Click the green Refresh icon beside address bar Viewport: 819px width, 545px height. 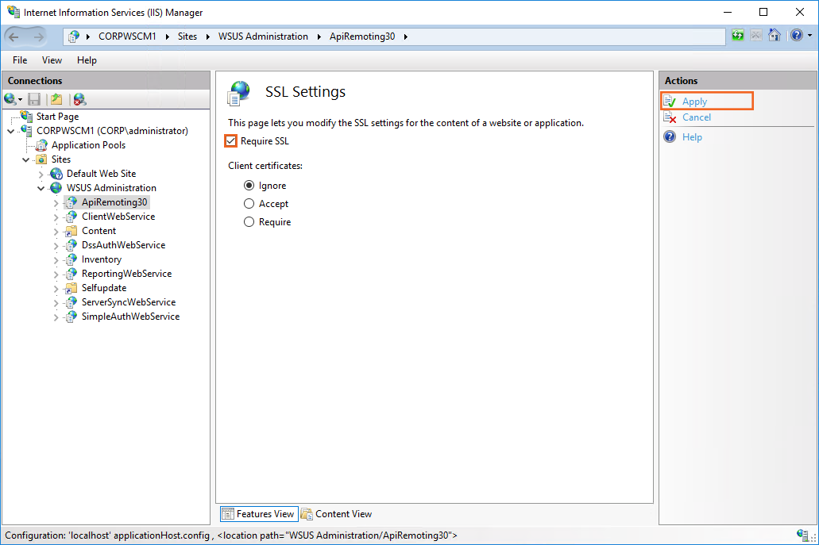[738, 36]
